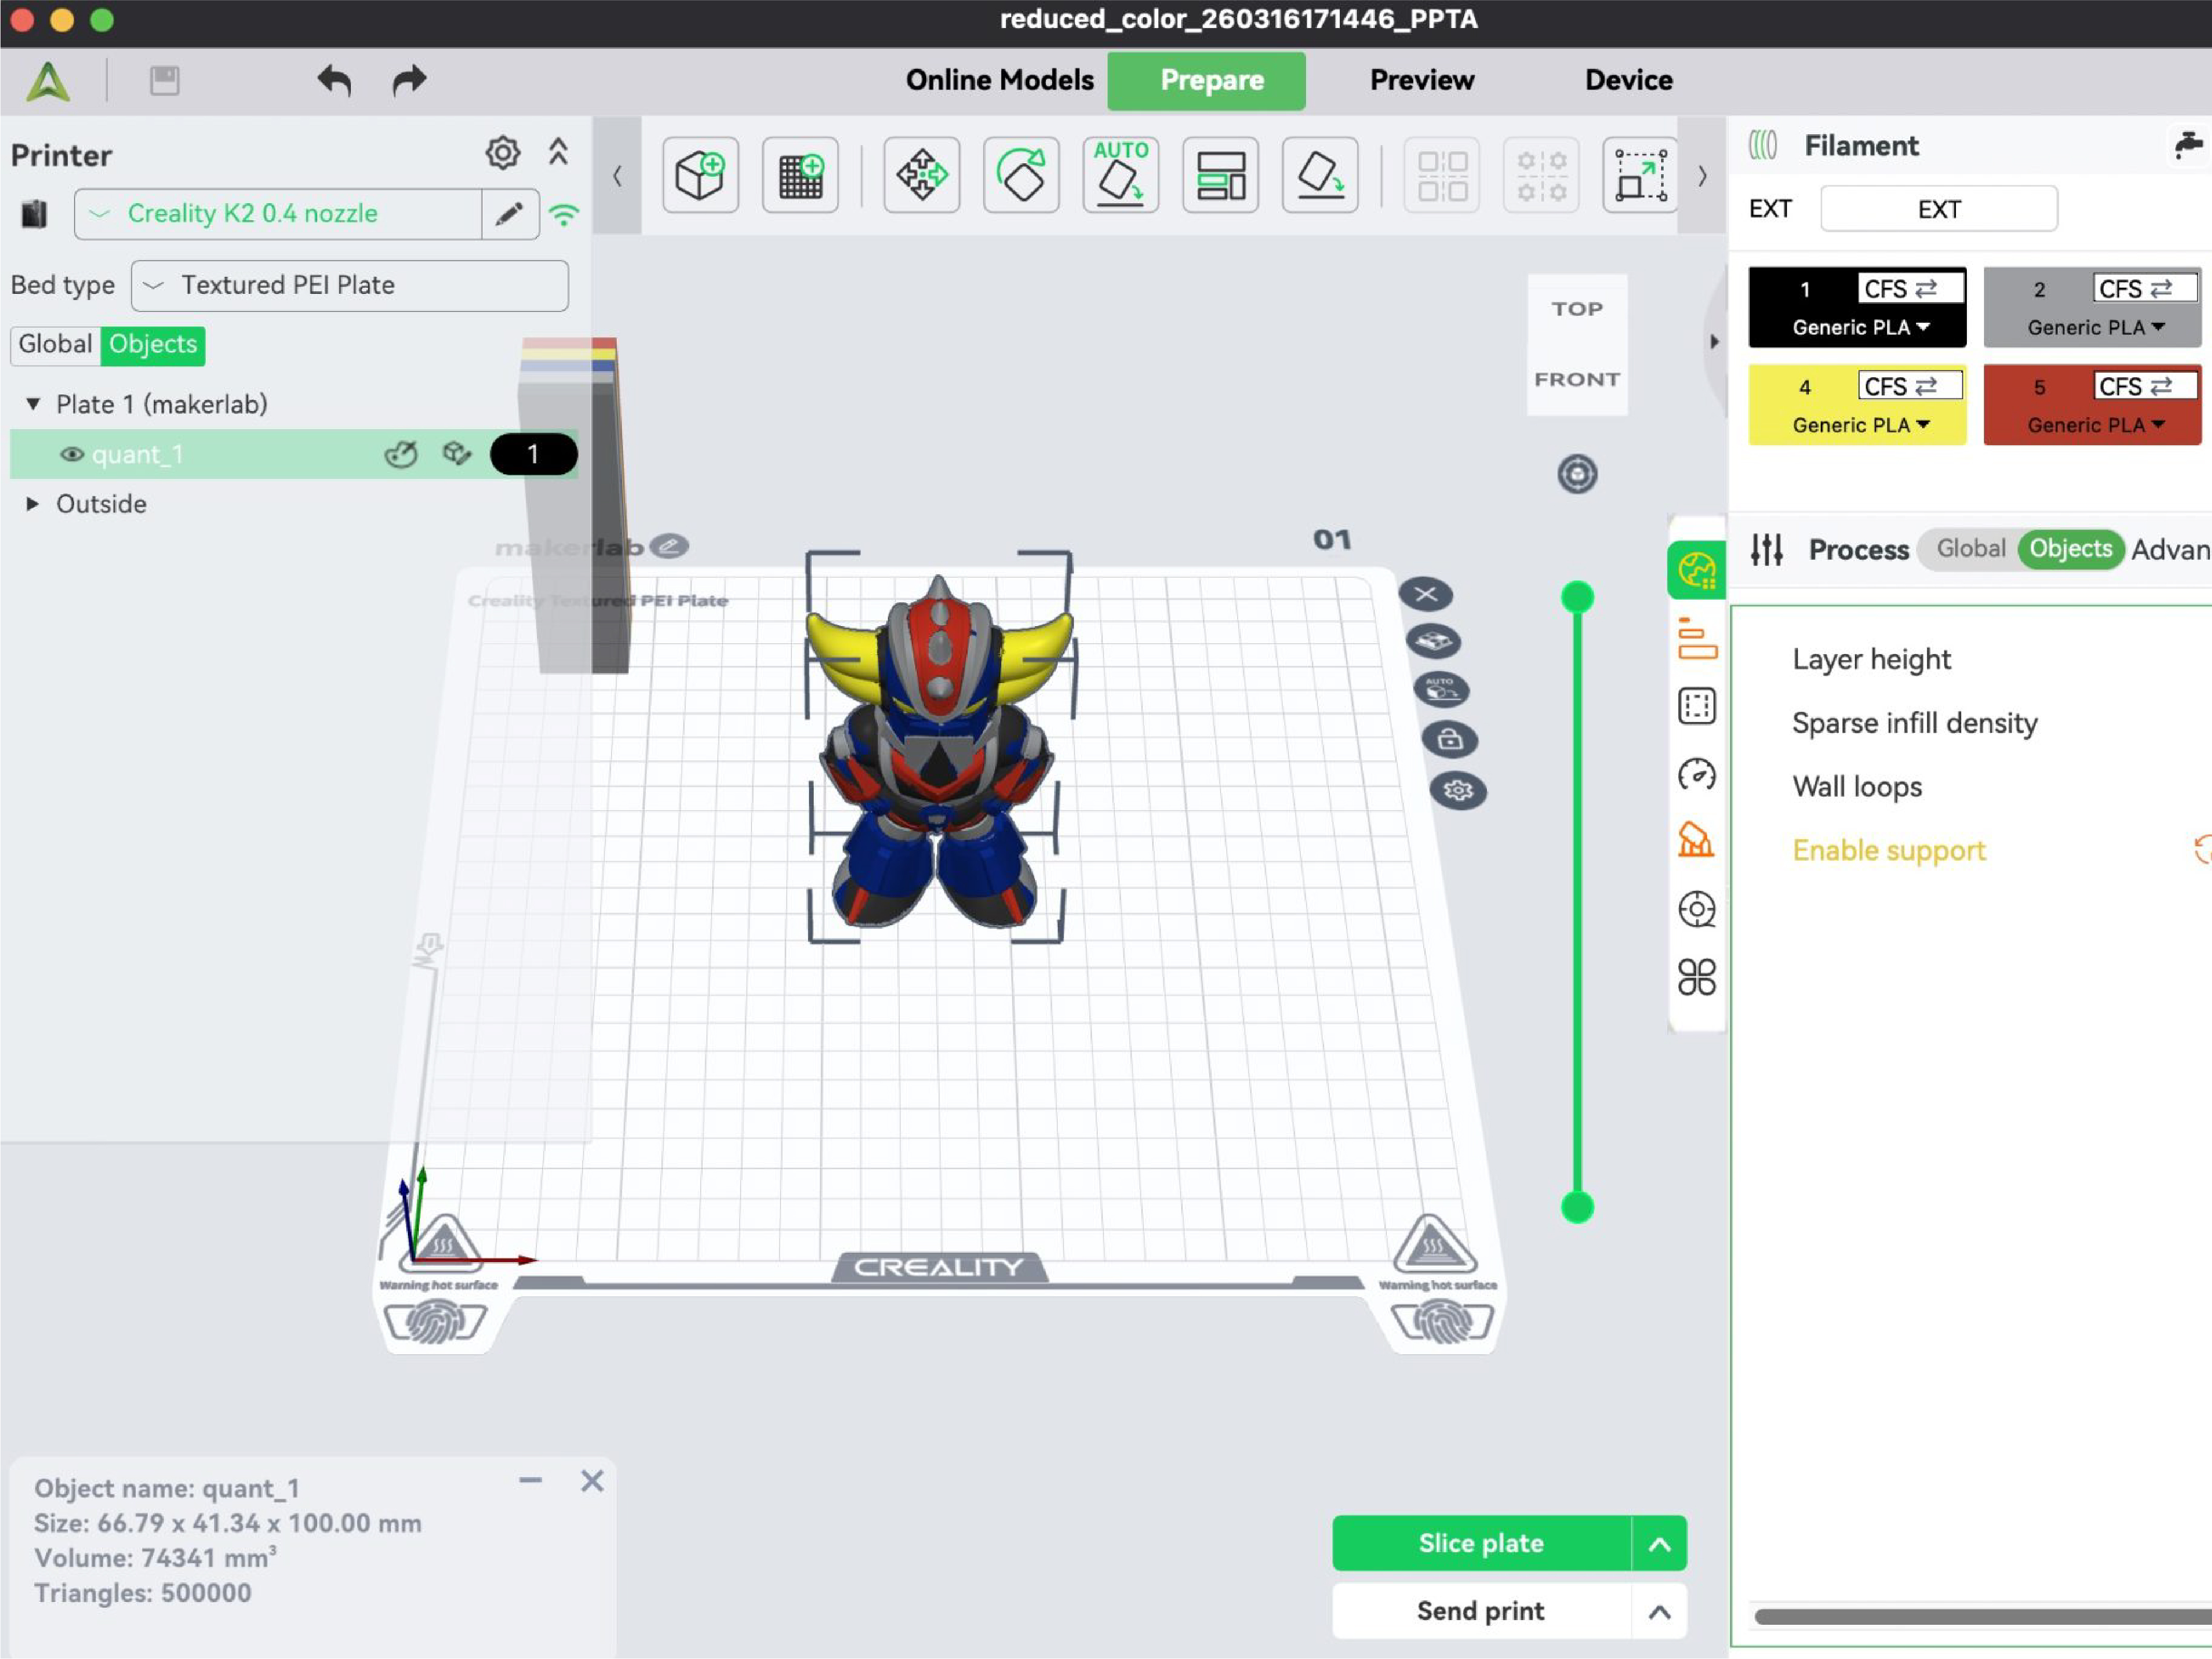Expand the Outside tree node

tap(32, 504)
